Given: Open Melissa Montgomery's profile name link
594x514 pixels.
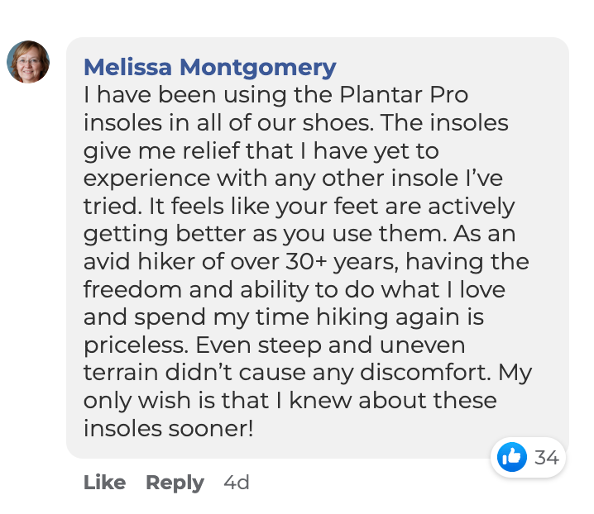Looking at the screenshot, I should pyautogui.click(x=210, y=68).
